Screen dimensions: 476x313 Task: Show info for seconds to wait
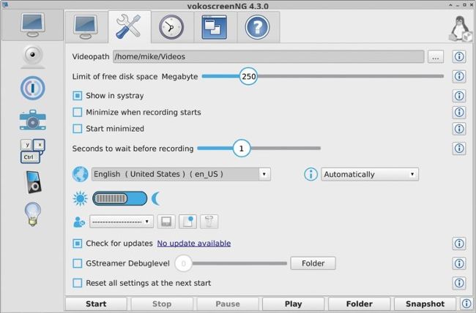tap(459, 148)
